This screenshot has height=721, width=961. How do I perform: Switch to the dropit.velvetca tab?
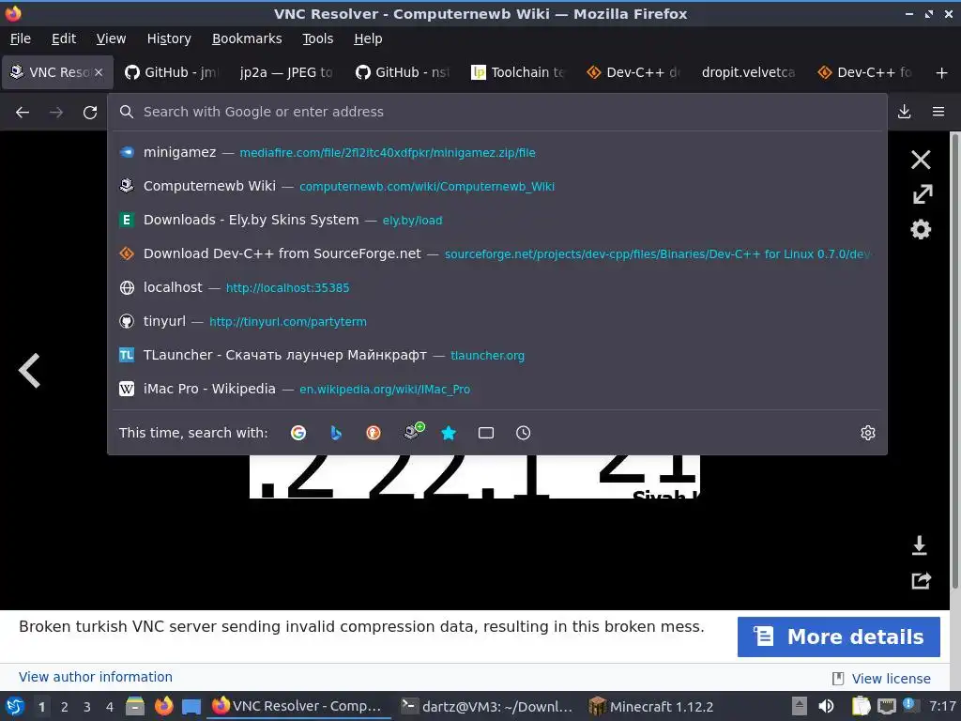[x=749, y=72]
